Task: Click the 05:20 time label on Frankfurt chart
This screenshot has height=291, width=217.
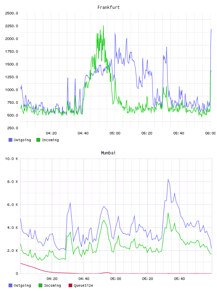Action: click(x=147, y=133)
